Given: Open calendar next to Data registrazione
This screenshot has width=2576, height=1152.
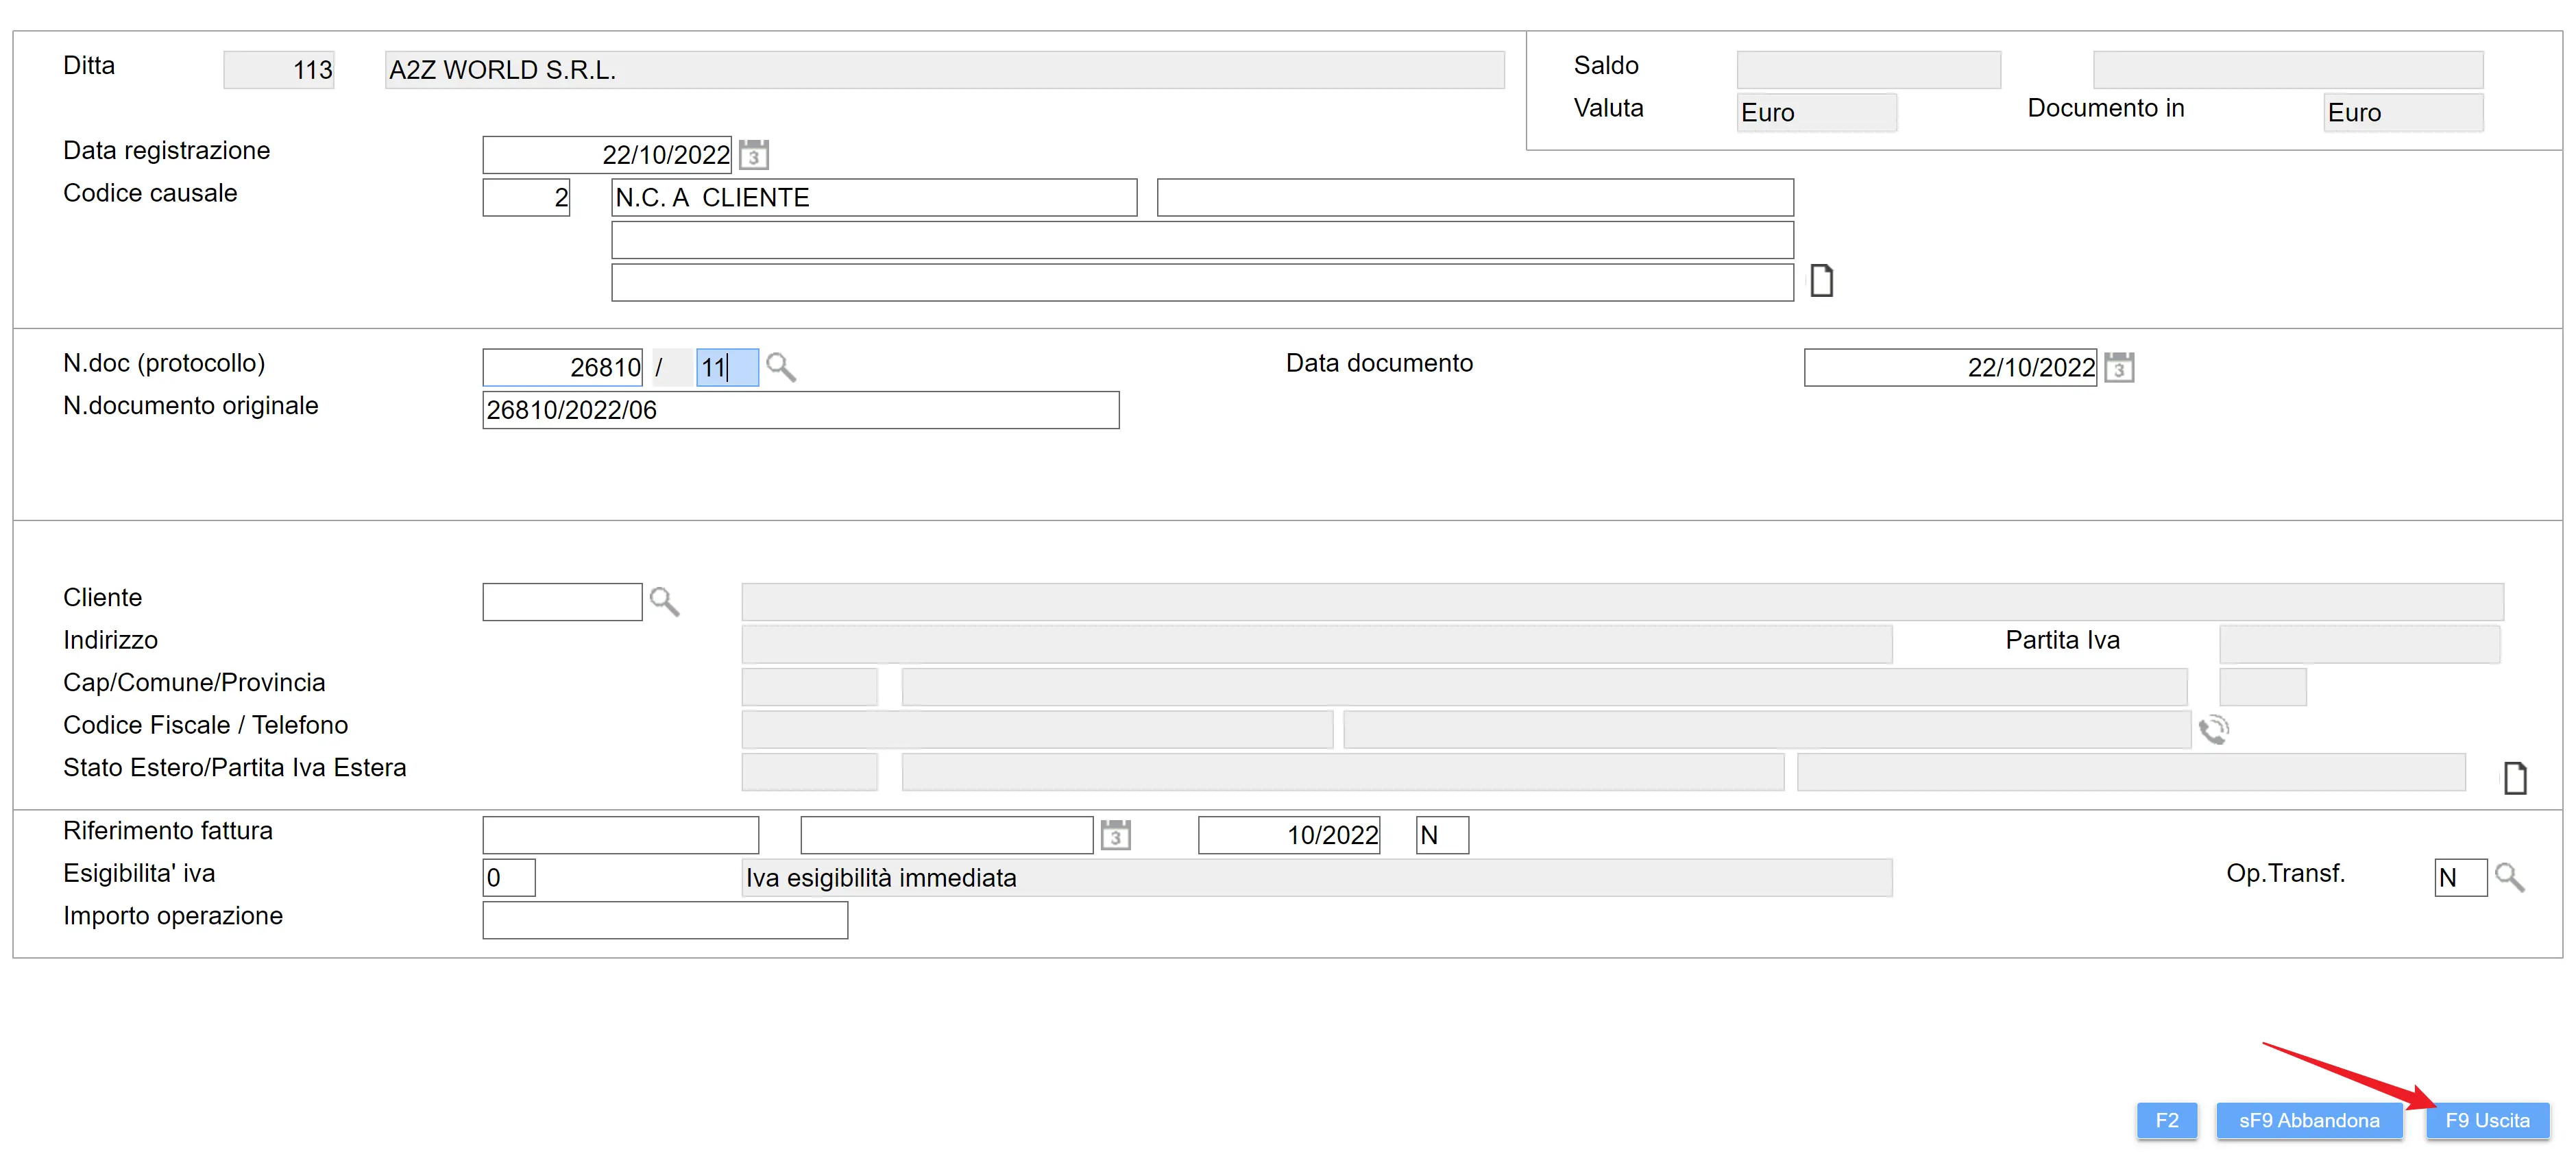Looking at the screenshot, I should (754, 155).
